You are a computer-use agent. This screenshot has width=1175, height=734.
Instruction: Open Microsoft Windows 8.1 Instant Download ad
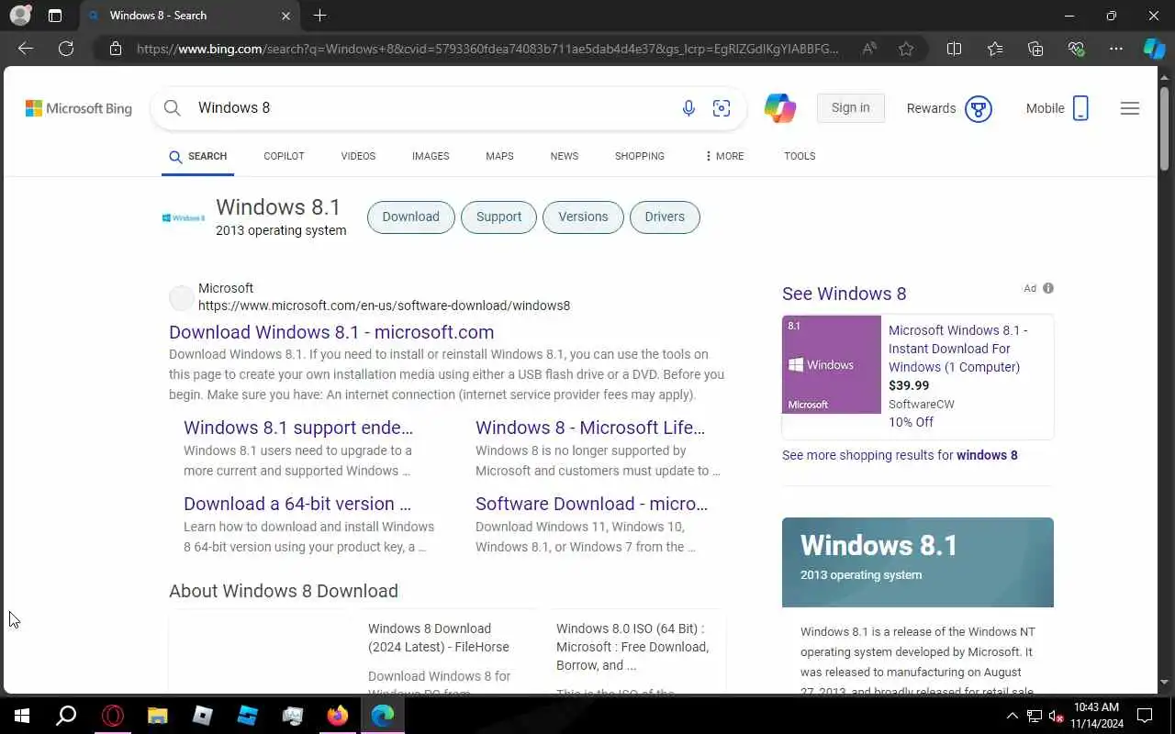tap(958, 349)
